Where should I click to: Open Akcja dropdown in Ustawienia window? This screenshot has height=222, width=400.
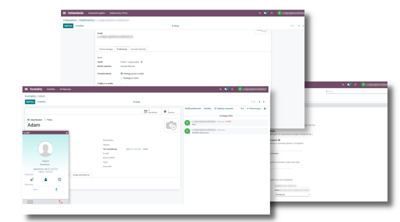(x=175, y=26)
